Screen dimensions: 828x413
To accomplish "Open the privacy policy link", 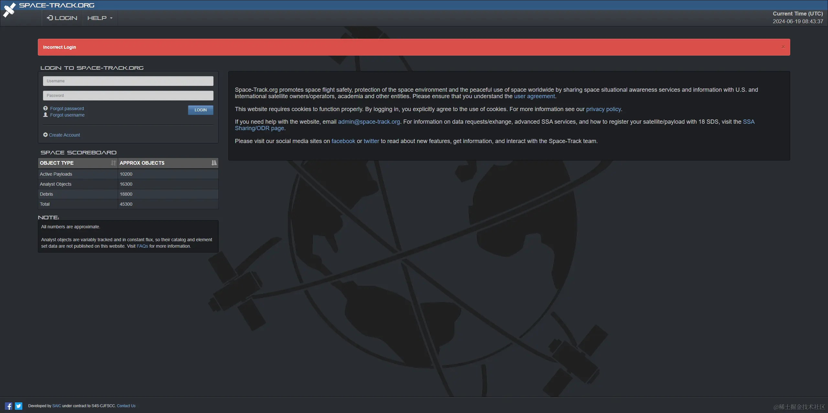I will (603, 109).
